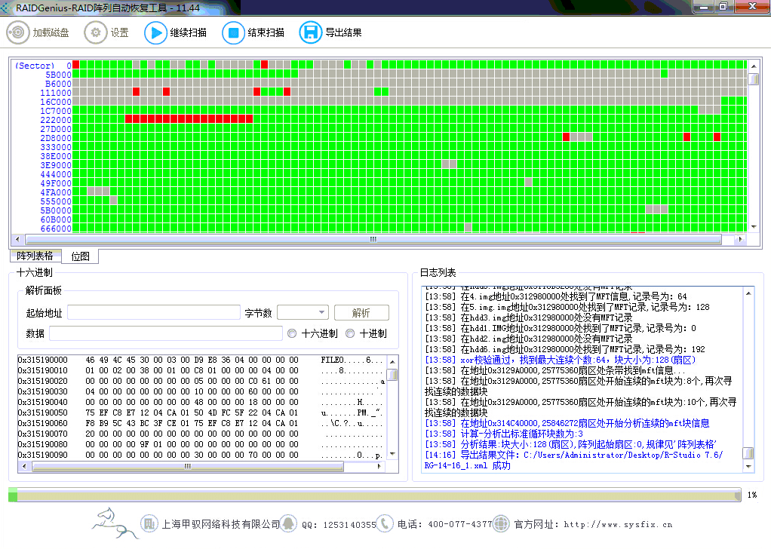
Task: Open the 字节数 dropdown
Action: (303, 313)
